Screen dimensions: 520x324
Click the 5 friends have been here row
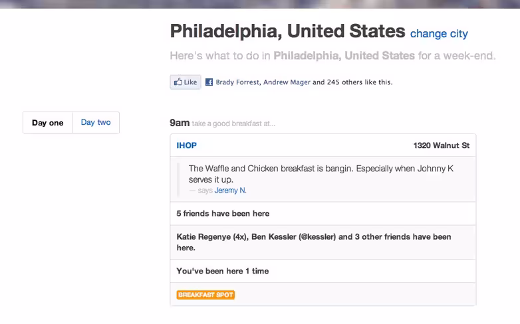coord(323,213)
